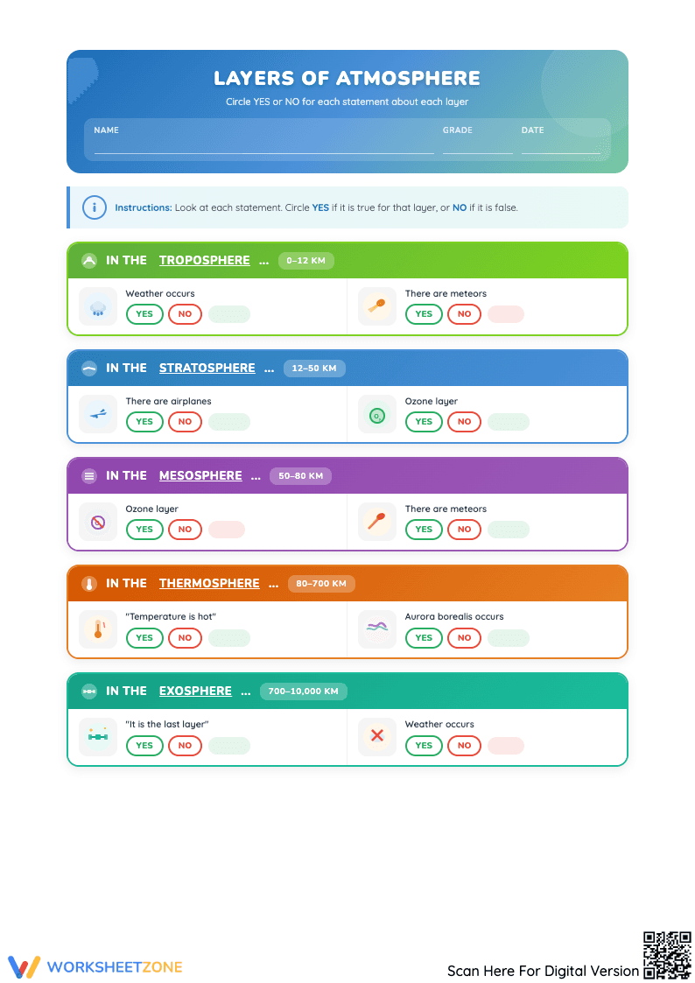Image resolution: width=695 pixels, height=983 pixels.
Task: Click the crossed-out ozone icon in Mesosphere
Action: coord(98,522)
